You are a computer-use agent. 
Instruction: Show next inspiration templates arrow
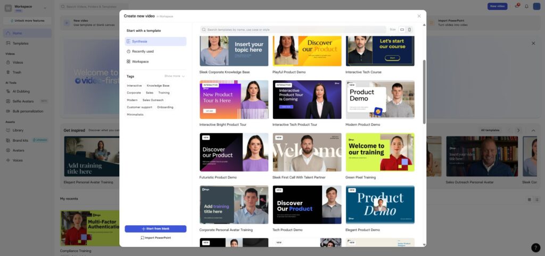click(518, 131)
